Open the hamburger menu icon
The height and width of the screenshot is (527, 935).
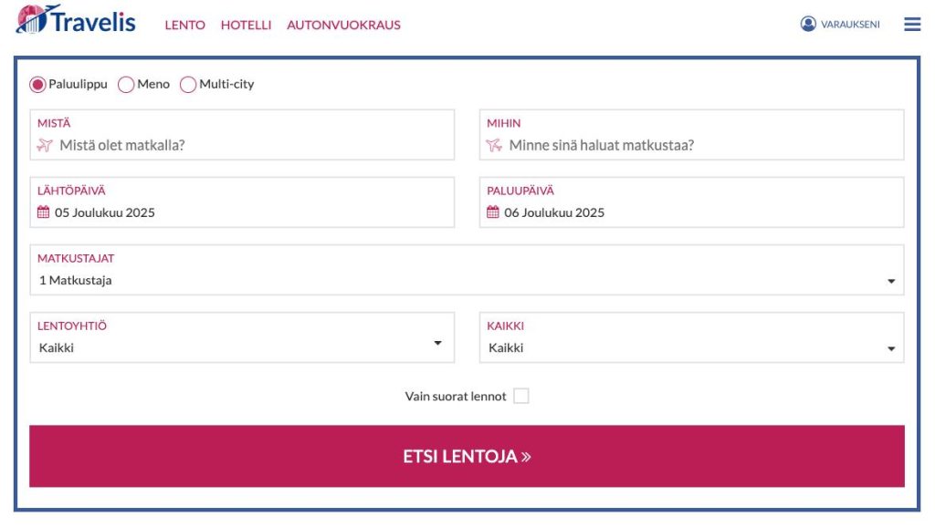pos(910,25)
